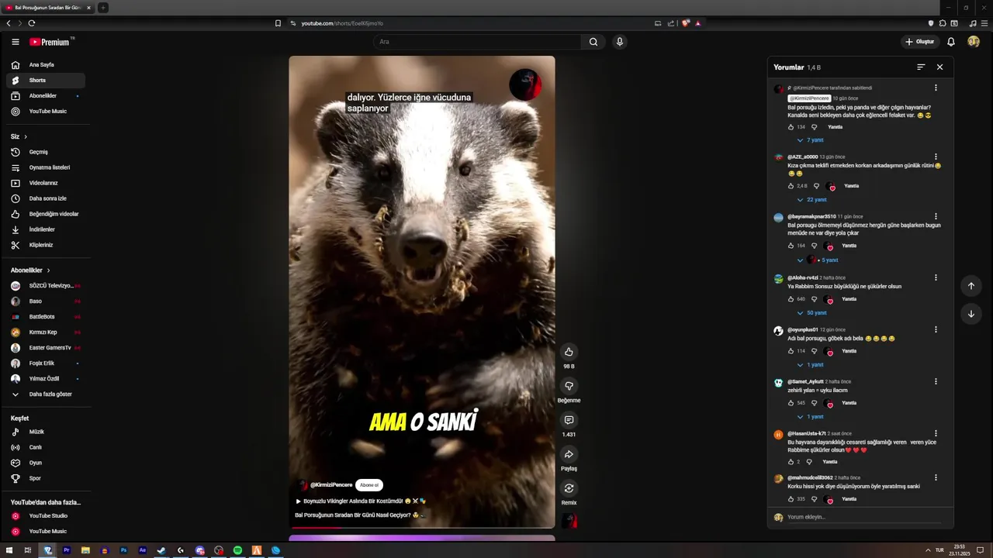Viewport: 993px width, 558px height.
Task: Open Klipleriniz clips
Action: pos(46,245)
